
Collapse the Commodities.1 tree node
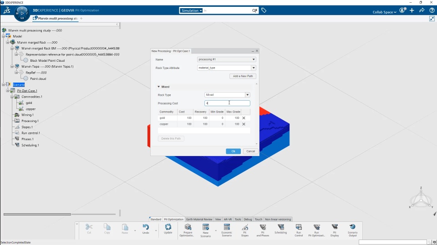12,97
